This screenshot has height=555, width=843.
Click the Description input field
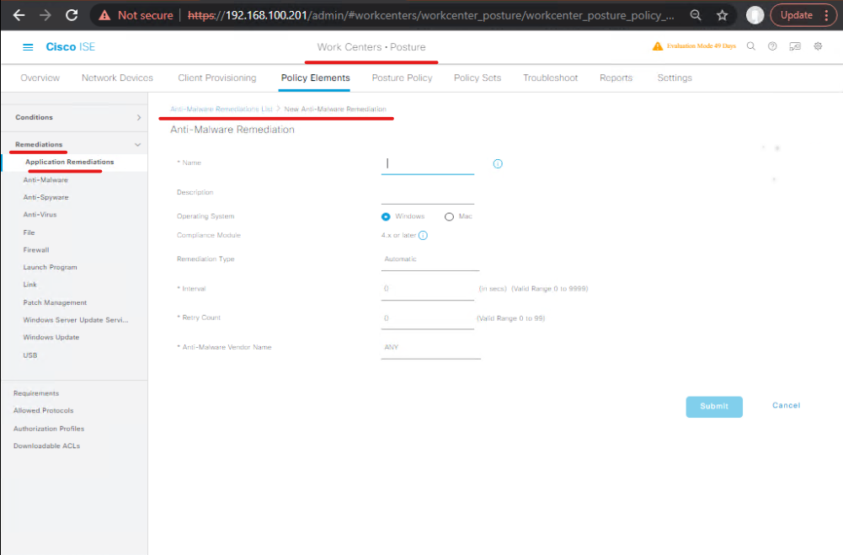428,195
